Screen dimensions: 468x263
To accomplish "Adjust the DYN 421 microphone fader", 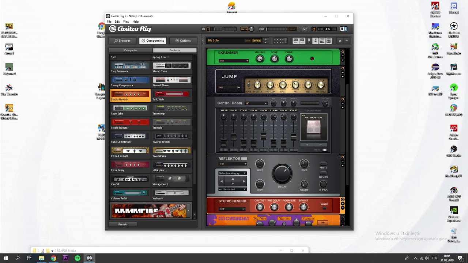I will pyautogui.click(x=263, y=136).
